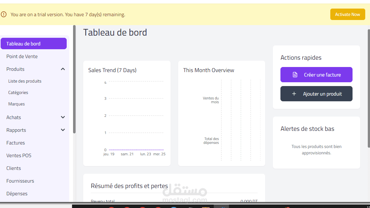Click the warning icon in the trial version banner
370x208 pixels.
point(3,14)
